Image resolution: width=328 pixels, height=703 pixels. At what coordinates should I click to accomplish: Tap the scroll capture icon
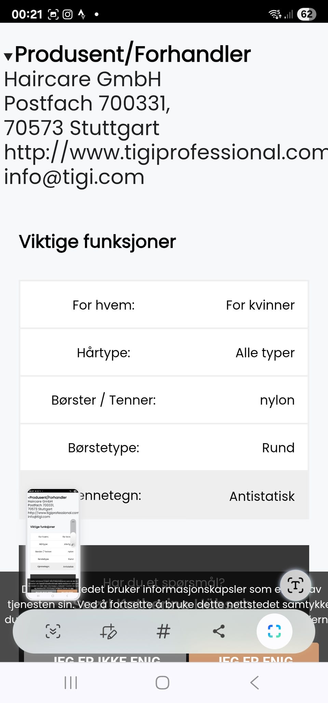coord(53,631)
